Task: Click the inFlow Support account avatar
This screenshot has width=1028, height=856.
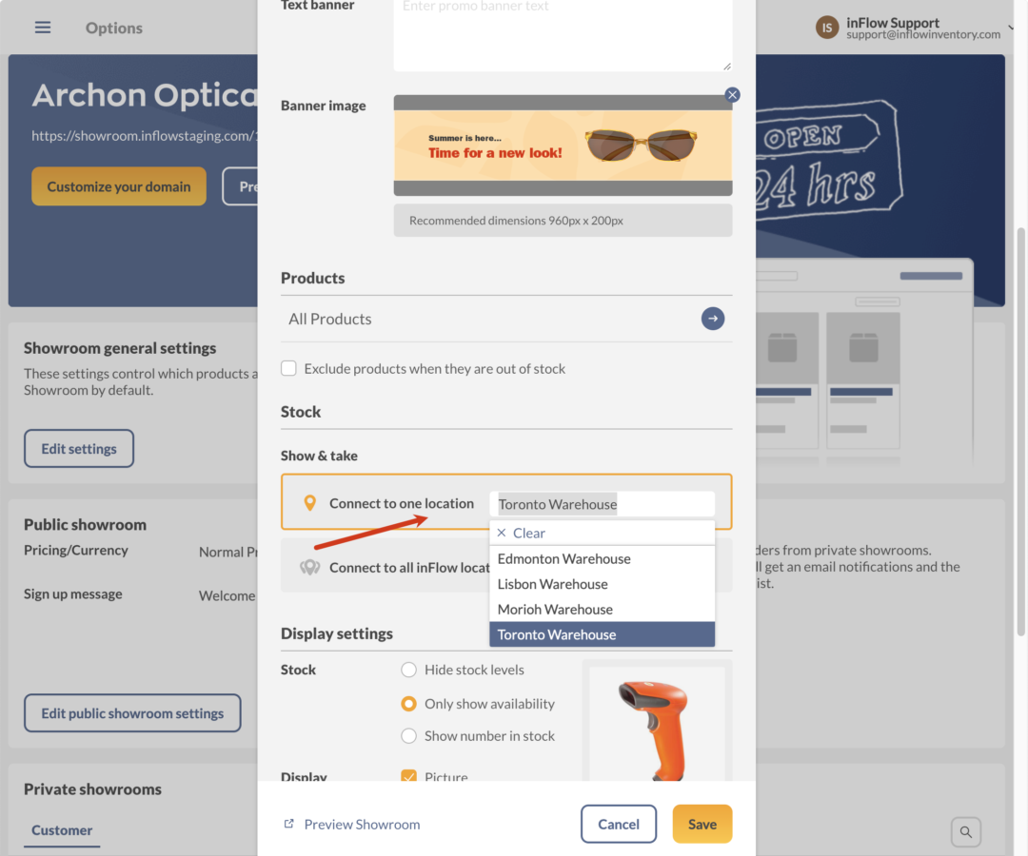Action: pos(826,28)
